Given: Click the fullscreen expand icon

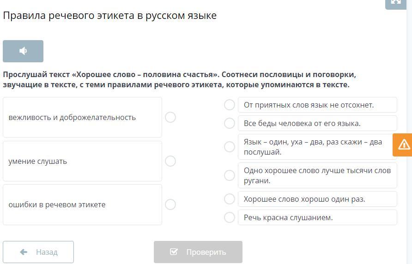Looking at the screenshot, I should [x=396, y=2].
